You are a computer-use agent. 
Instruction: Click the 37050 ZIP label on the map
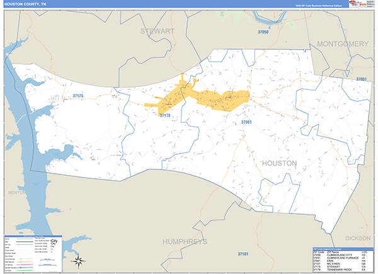pyautogui.click(x=263, y=32)
